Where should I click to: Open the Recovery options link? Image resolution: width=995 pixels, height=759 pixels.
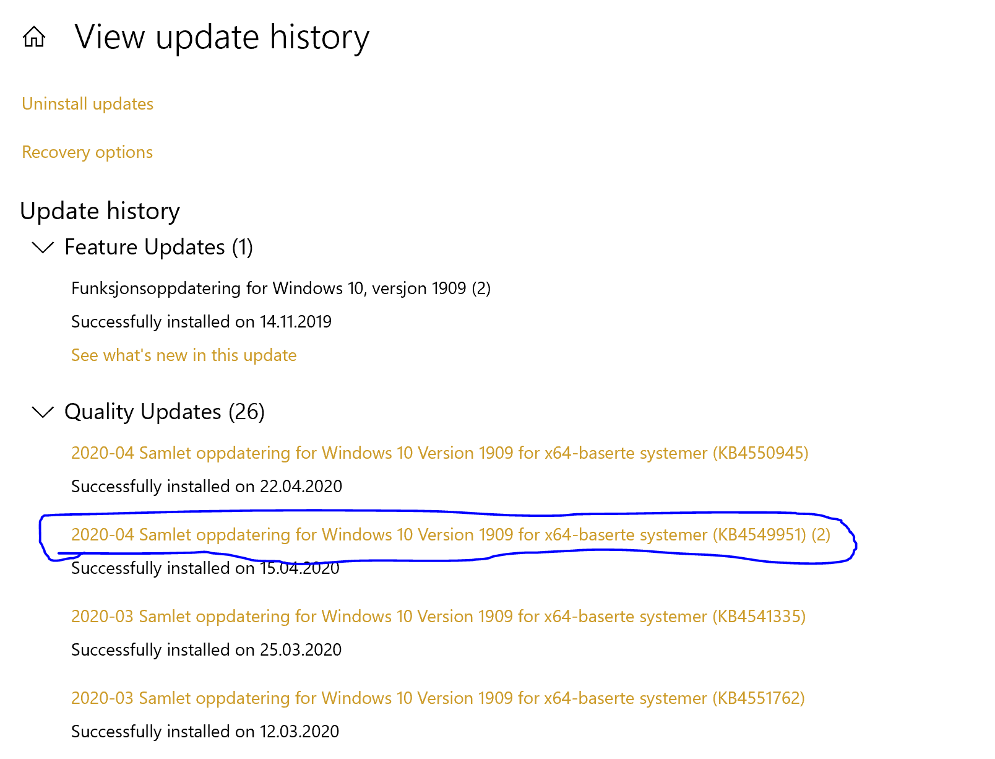[87, 152]
